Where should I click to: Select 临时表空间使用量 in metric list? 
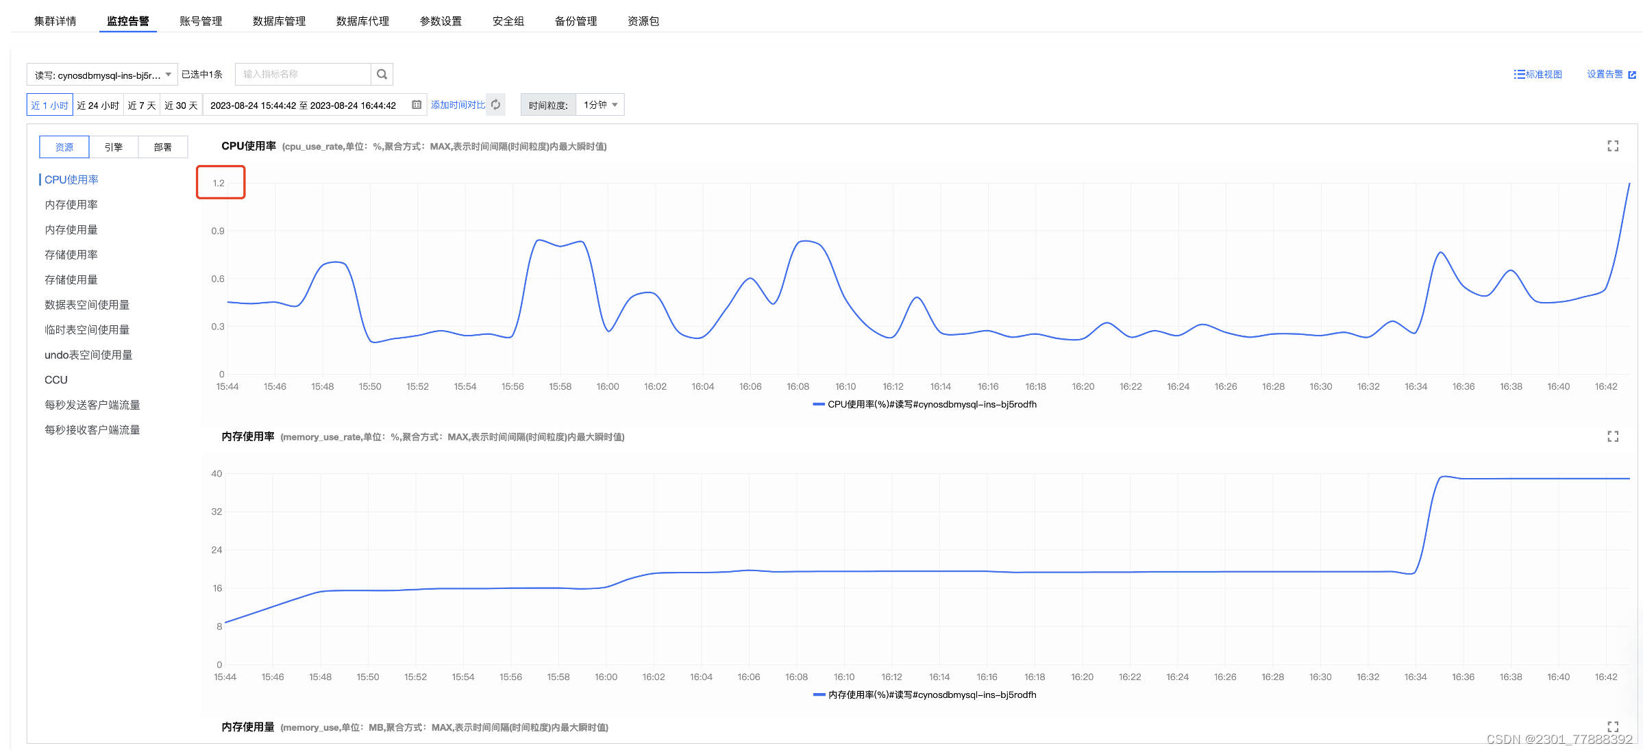click(87, 329)
